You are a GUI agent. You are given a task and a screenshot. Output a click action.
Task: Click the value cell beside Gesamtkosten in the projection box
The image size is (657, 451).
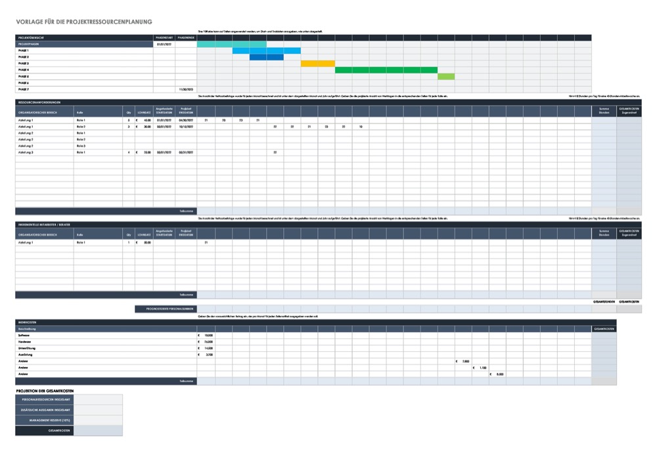coord(98,431)
